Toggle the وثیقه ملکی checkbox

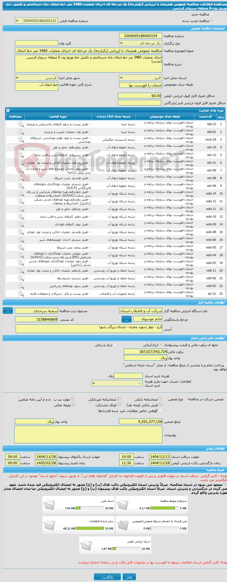73,405
